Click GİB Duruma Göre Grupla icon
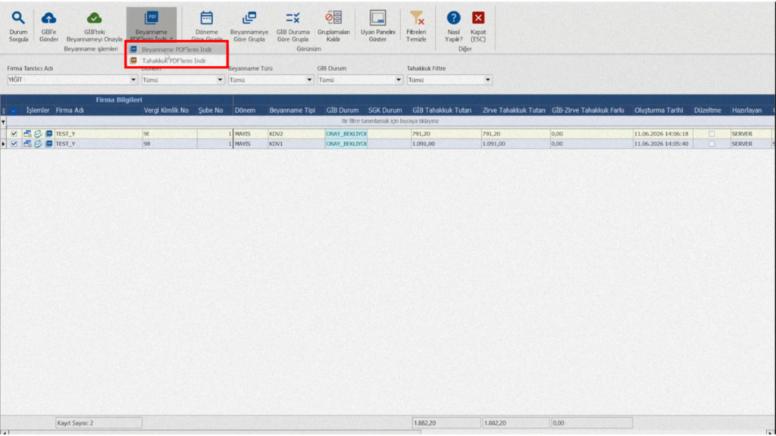The height and width of the screenshot is (436, 776). point(293,18)
